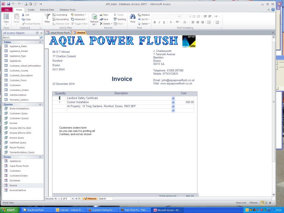Click the New record icon

coord(104,15)
